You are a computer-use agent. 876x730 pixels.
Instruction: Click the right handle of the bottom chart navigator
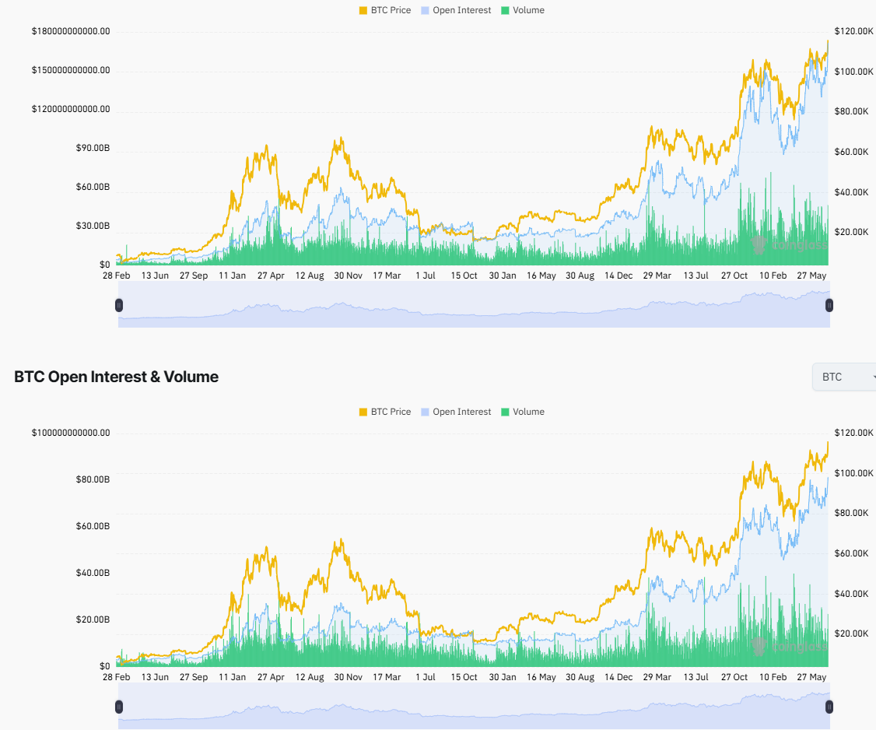point(829,707)
